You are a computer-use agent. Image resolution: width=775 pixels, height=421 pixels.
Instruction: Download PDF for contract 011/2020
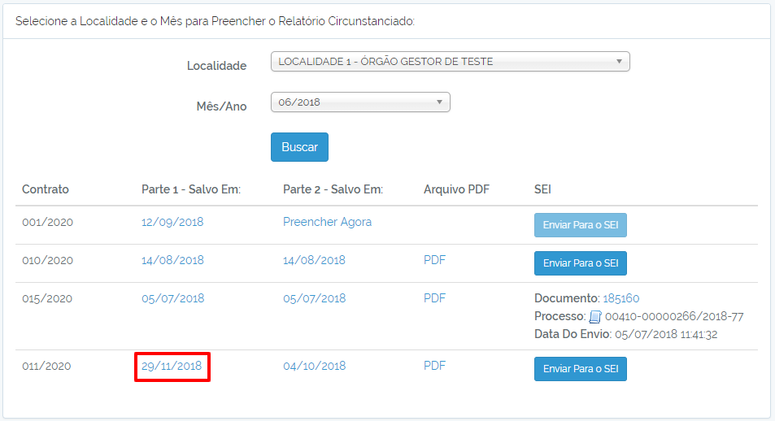[x=434, y=366]
